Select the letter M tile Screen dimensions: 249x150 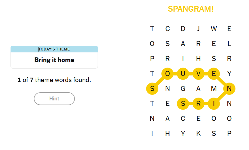click(x=214, y=89)
